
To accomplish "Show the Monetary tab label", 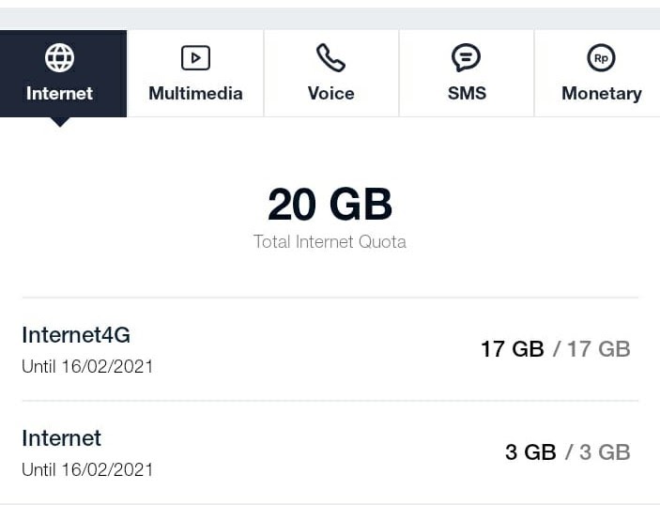I will (x=601, y=93).
